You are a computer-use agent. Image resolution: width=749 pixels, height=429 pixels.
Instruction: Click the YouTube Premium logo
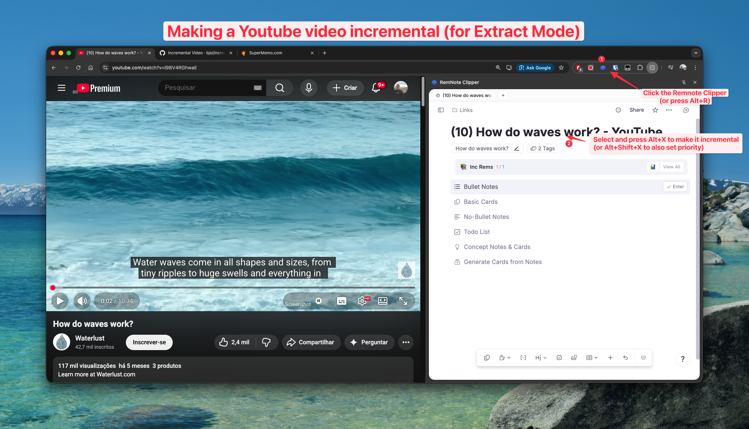tap(98, 88)
